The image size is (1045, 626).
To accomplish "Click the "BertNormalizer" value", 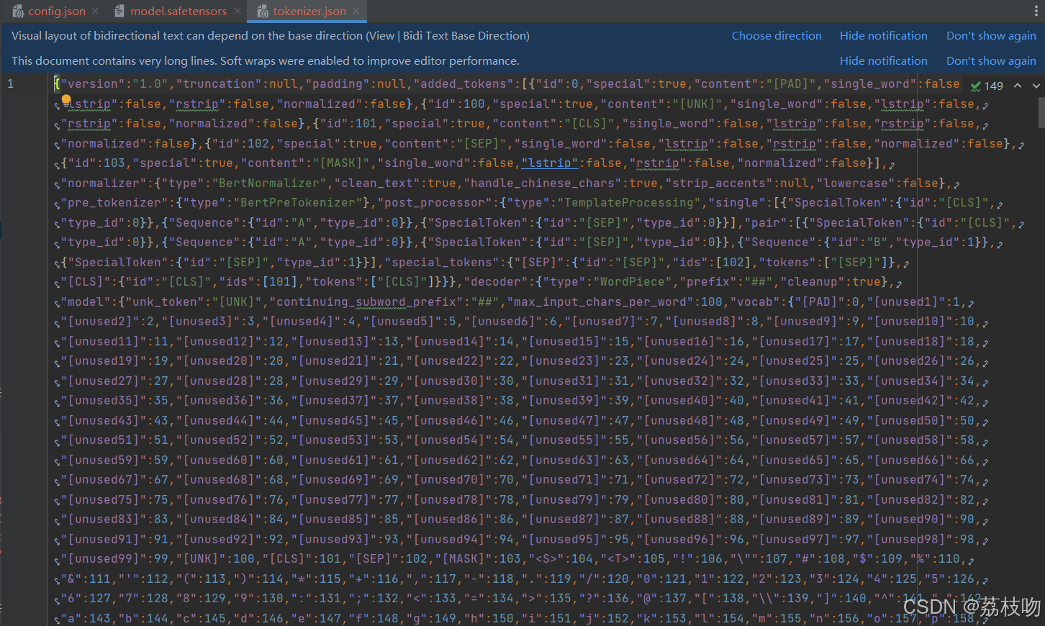I will (x=268, y=183).
